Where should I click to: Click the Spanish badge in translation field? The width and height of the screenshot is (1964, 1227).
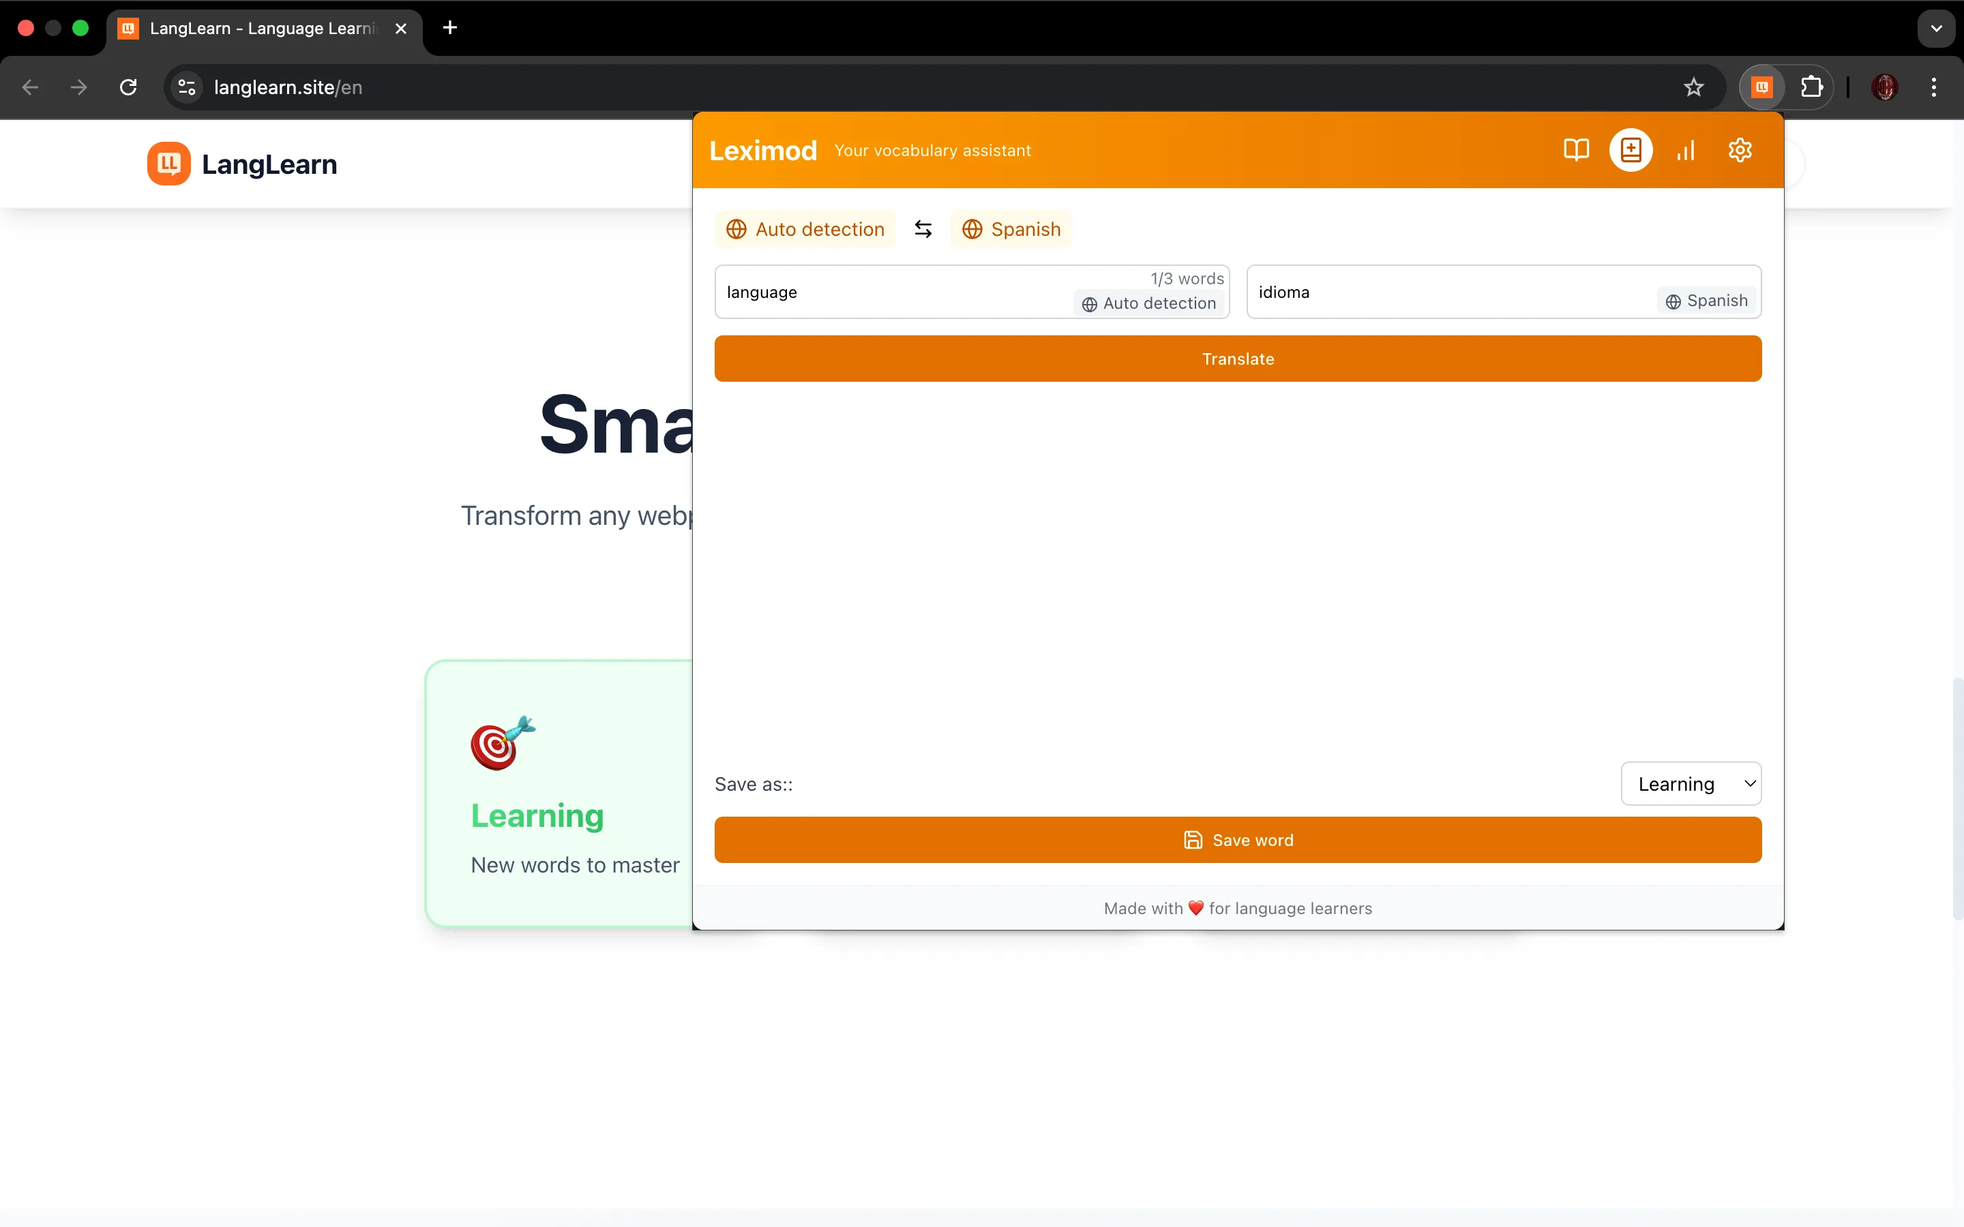[1706, 301]
